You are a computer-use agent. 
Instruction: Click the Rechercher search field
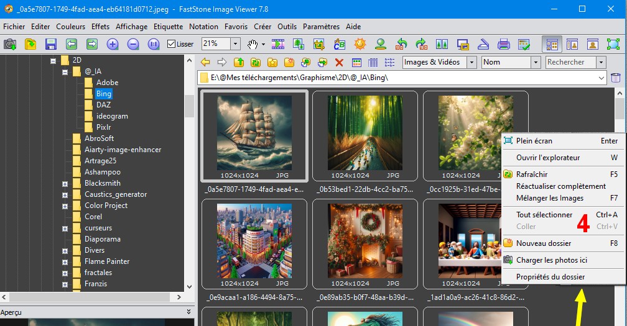(570, 62)
